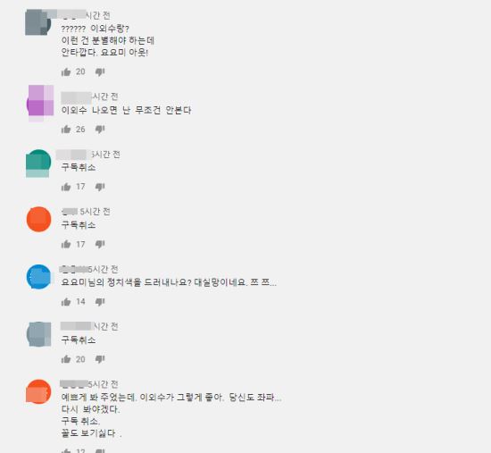Open the solid orange avatar profile
This screenshot has height=453, width=491.
point(38,219)
